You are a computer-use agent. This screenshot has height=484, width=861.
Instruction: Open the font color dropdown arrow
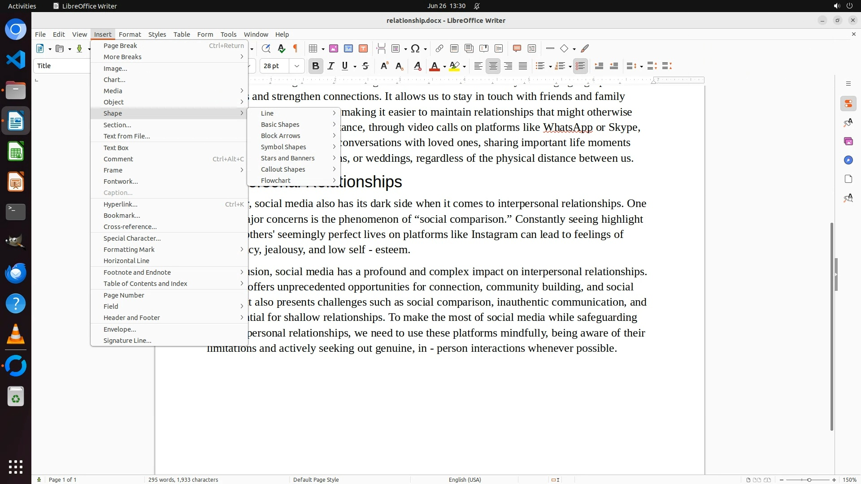click(x=444, y=66)
